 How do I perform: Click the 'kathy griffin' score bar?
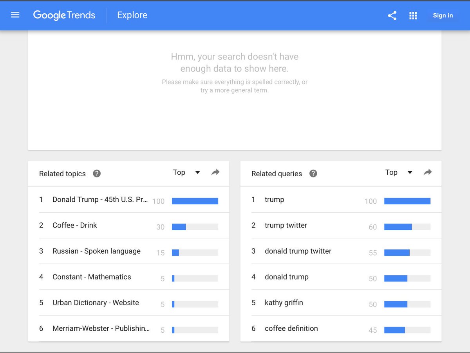point(407,304)
